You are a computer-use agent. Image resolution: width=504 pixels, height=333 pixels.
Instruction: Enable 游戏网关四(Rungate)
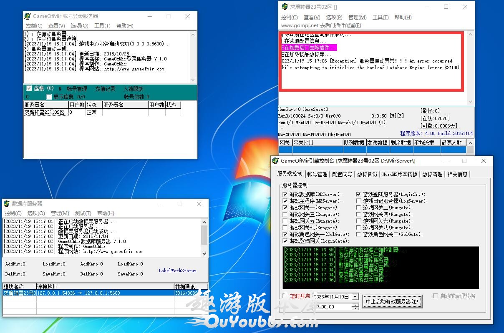tap(359, 214)
